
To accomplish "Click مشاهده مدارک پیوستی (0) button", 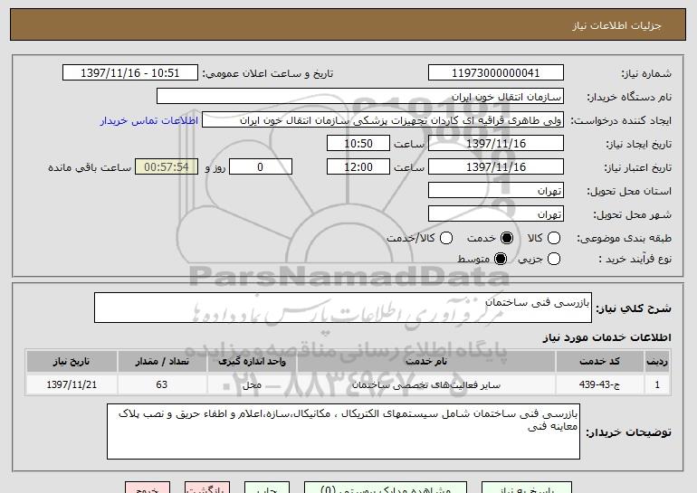I will [386, 488].
